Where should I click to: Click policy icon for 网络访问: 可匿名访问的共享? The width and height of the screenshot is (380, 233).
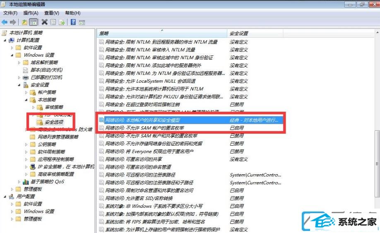[x=101, y=159]
